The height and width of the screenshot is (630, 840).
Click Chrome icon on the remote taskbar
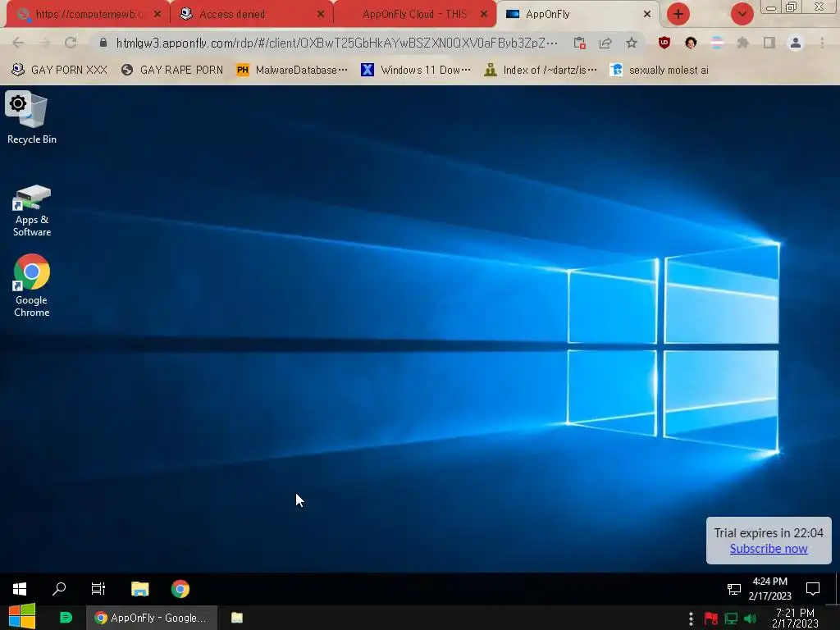[180, 589]
